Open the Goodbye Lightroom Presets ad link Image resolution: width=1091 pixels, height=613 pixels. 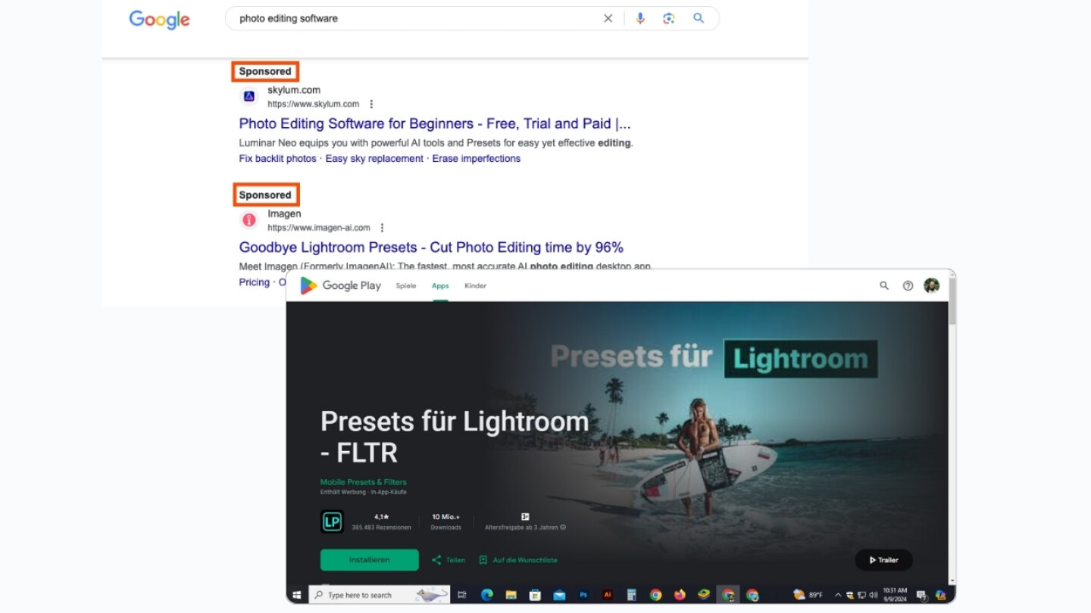point(431,247)
